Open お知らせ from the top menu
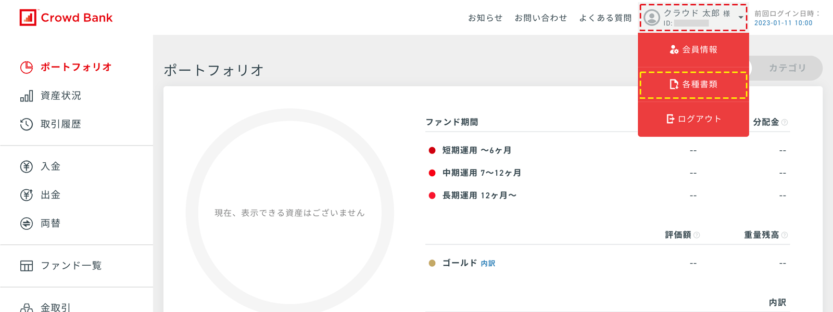 (485, 17)
